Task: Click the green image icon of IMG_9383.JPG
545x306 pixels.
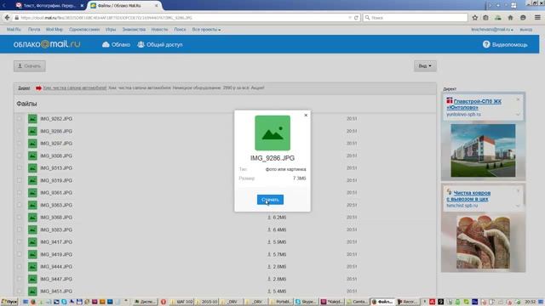Action: [32, 229]
